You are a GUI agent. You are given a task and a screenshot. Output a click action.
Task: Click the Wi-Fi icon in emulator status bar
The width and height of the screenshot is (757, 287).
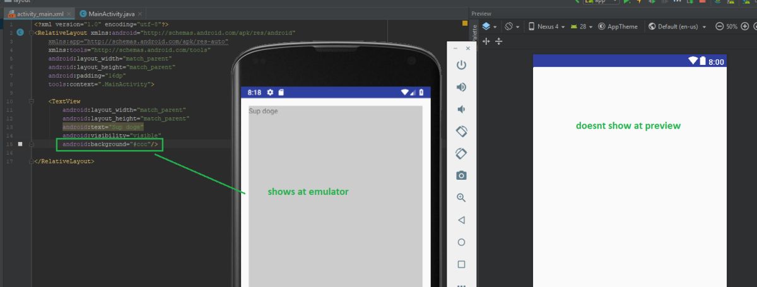point(405,92)
